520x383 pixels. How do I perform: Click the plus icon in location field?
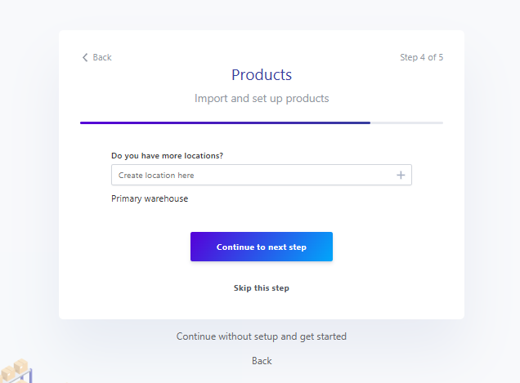(x=401, y=175)
